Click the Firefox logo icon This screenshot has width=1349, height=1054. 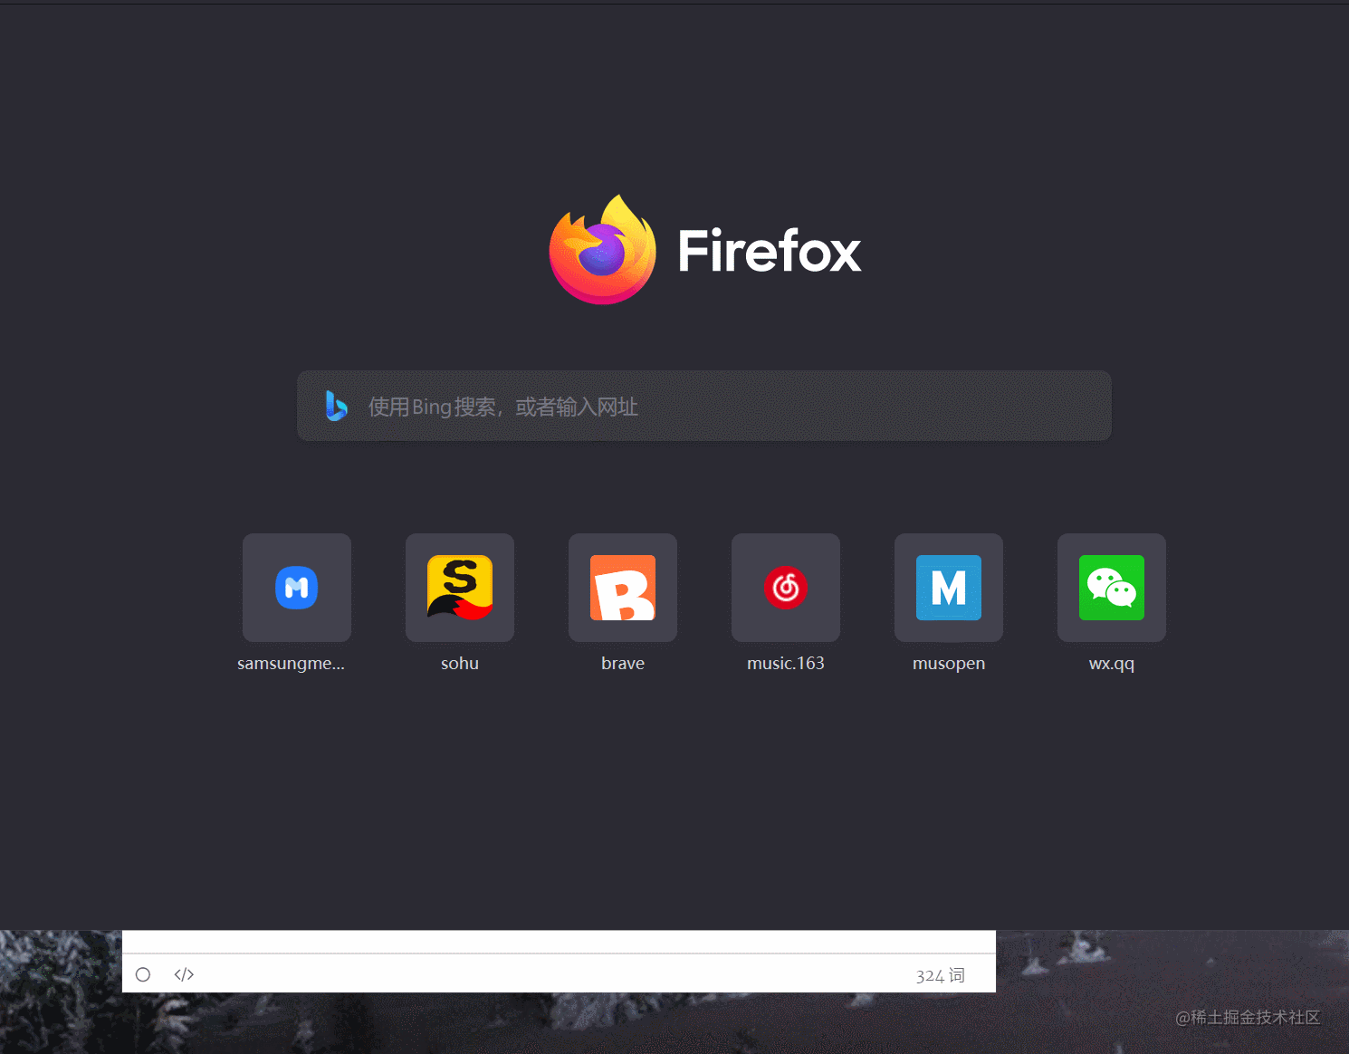coord(603,250)
